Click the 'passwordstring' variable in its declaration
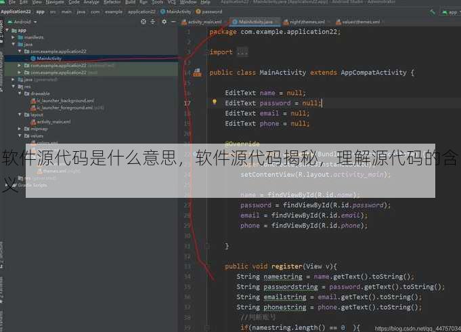This screenshot has height=332, width=461. click(x=290, y=287)
